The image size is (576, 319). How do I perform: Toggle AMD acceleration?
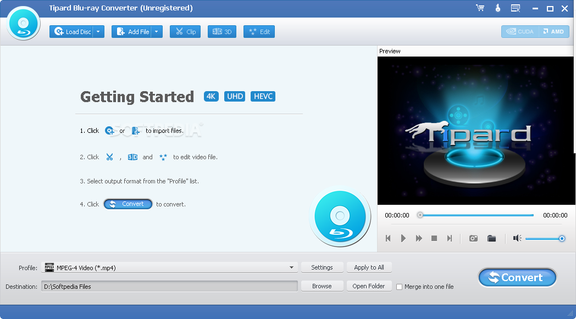point(554,31)
